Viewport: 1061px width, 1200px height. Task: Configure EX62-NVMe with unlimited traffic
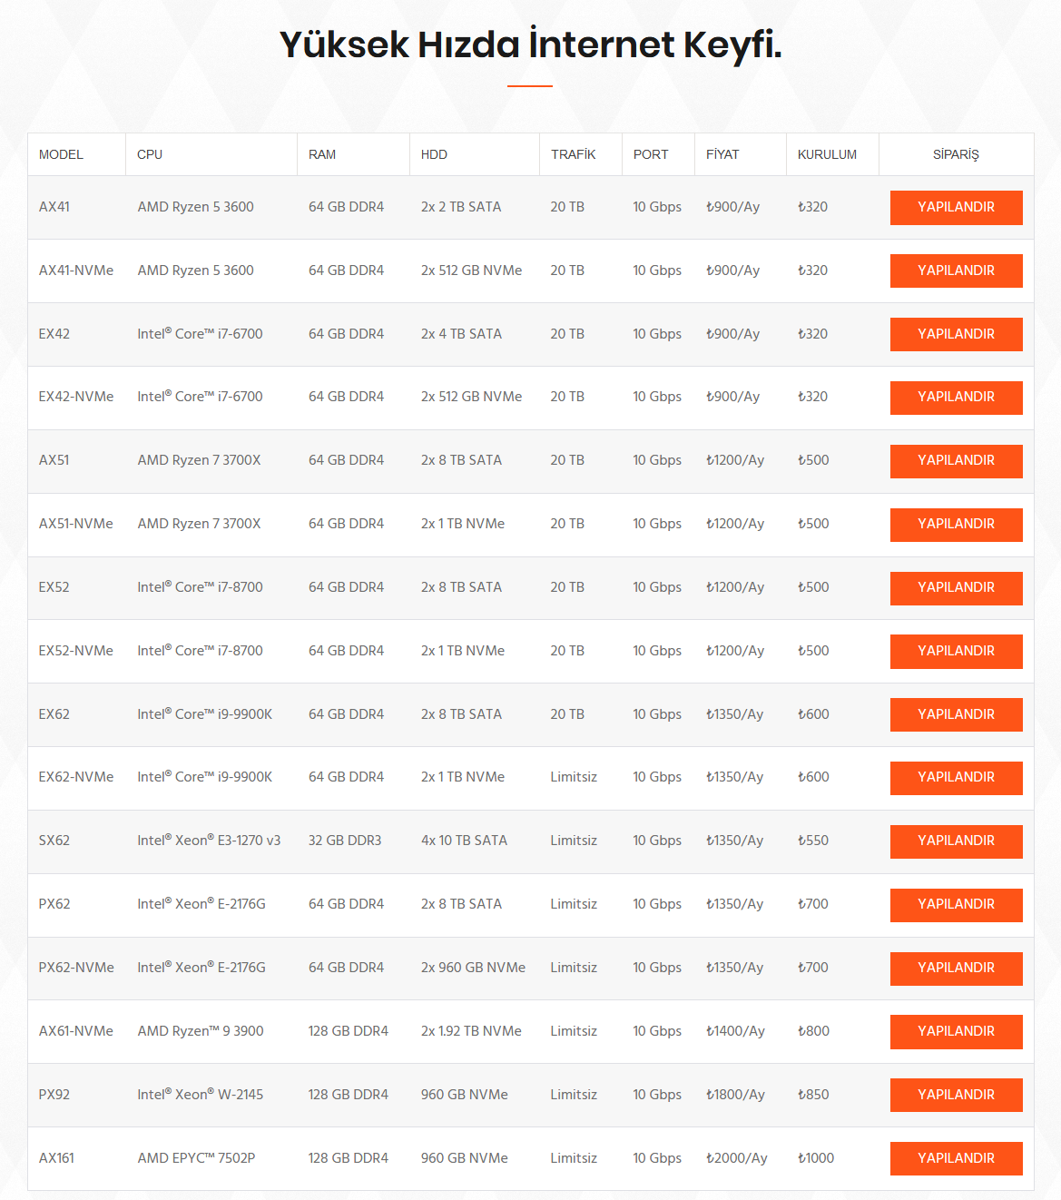point(956,778)
